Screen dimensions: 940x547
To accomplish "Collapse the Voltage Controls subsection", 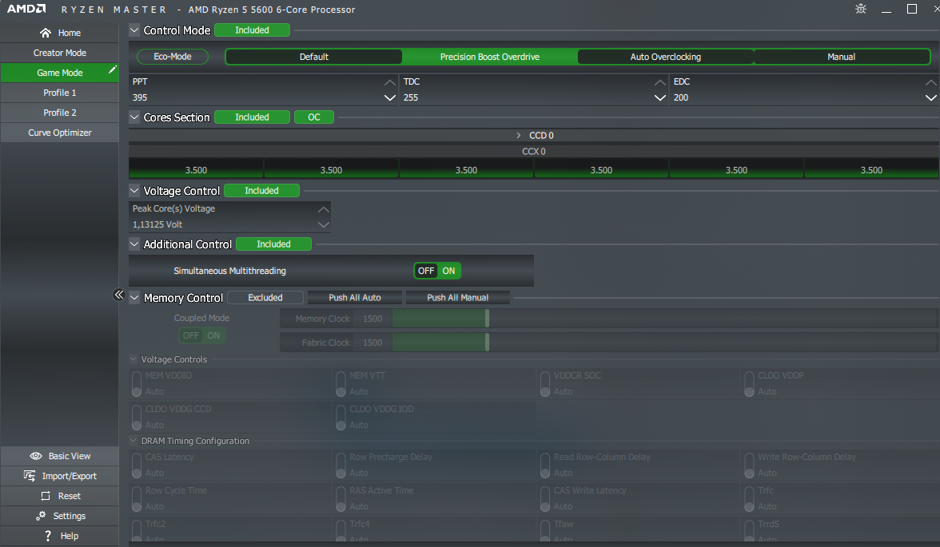I will point(133,359).
